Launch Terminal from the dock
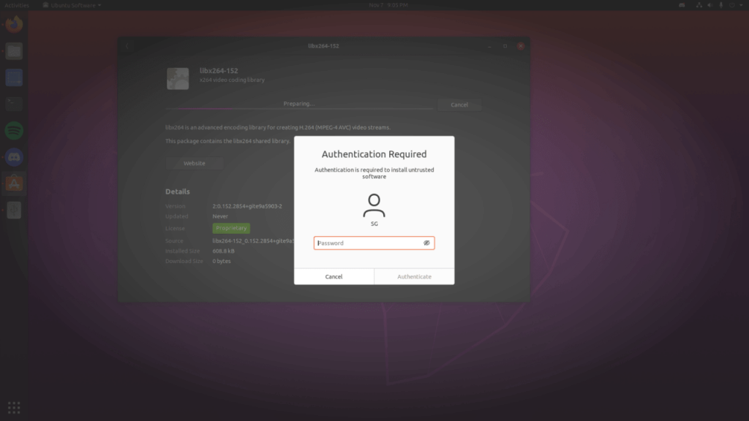This screenshot has width=749, height=421. [x=14, y=104]
